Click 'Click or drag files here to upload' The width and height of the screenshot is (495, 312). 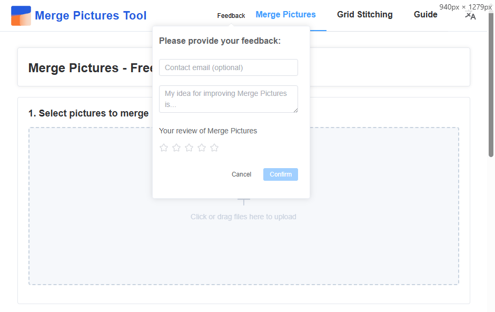(243, 217)
